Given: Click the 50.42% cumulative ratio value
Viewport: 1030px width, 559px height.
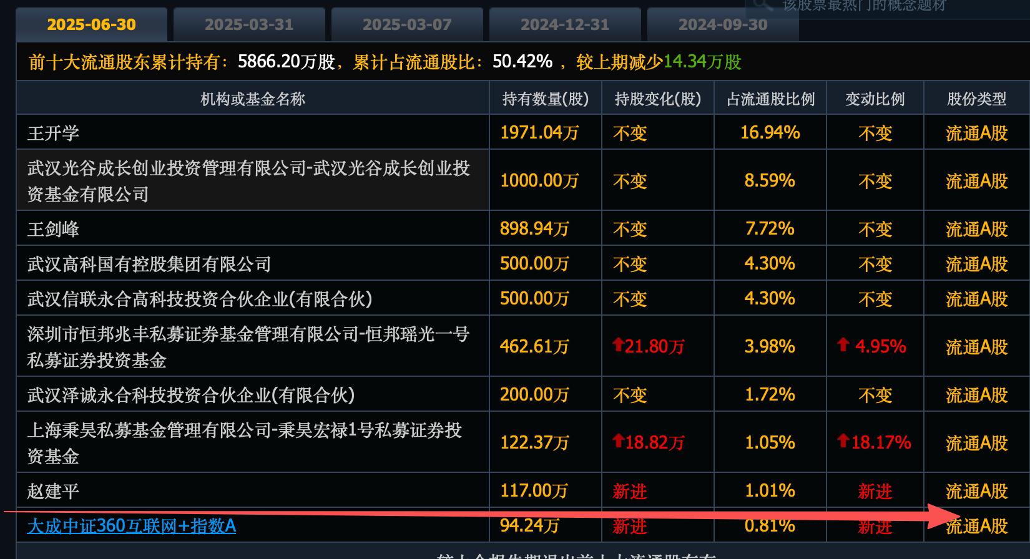Looking at the screenshot, I should 522,62.
